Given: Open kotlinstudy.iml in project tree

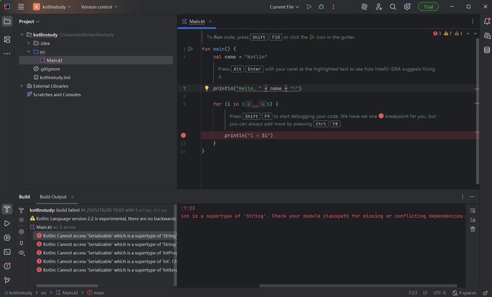Looking at the screenshot, I should tap(55, 77).
